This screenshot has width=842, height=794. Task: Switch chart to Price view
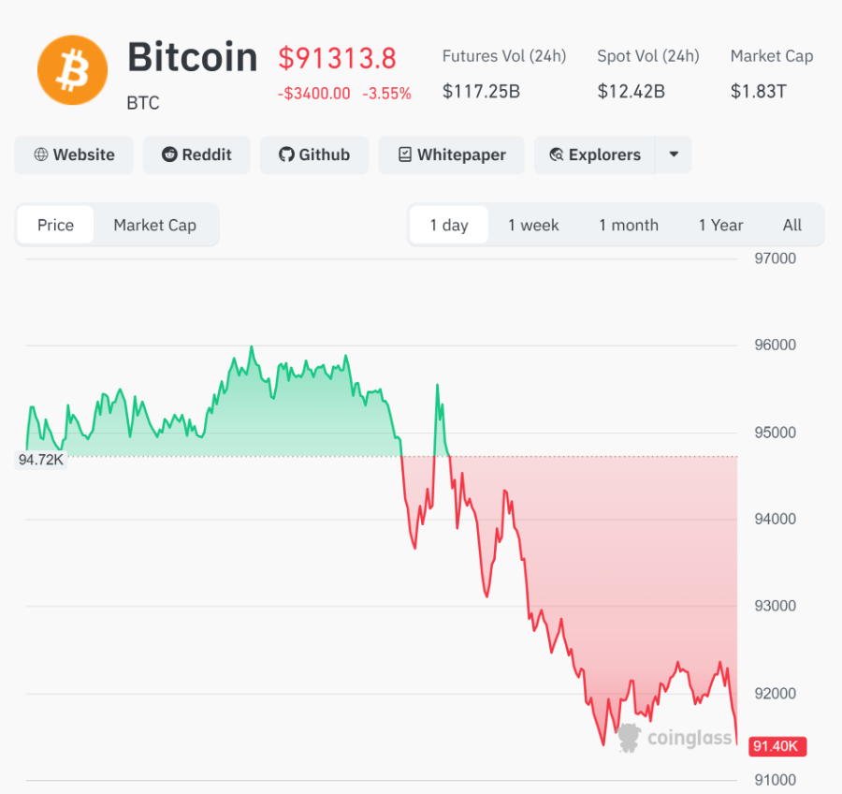[x=55, y=225]
